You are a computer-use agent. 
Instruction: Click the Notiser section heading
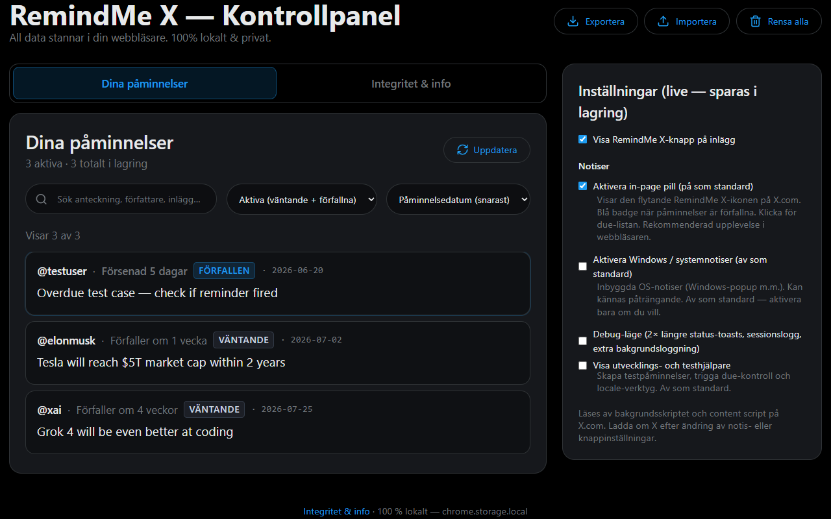[594, 166]
